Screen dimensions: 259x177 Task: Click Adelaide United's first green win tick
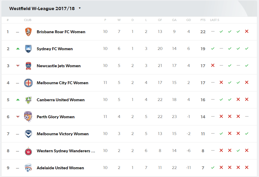213,167
